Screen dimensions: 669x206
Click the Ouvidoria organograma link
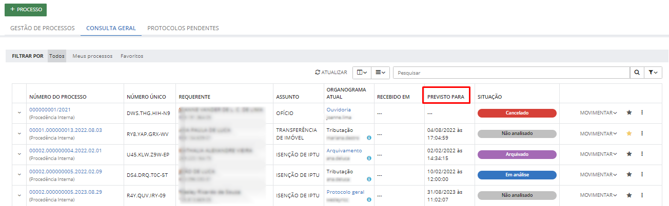click(x=339, y=109)
